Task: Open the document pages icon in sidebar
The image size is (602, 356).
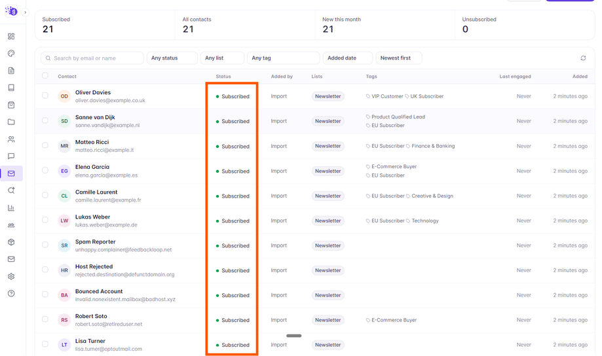Action: 11,71
